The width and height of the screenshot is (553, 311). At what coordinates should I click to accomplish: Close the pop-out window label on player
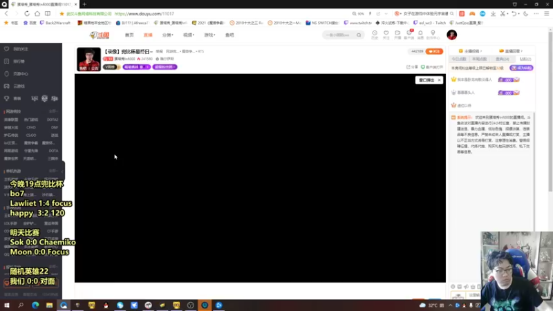click(440, 80)
